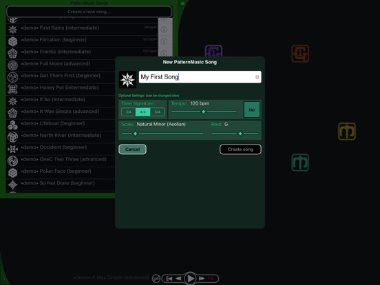The height and width of the screenshot is (285, 380).
Task: Click the Scale slider handle
Action: (135, 134)
